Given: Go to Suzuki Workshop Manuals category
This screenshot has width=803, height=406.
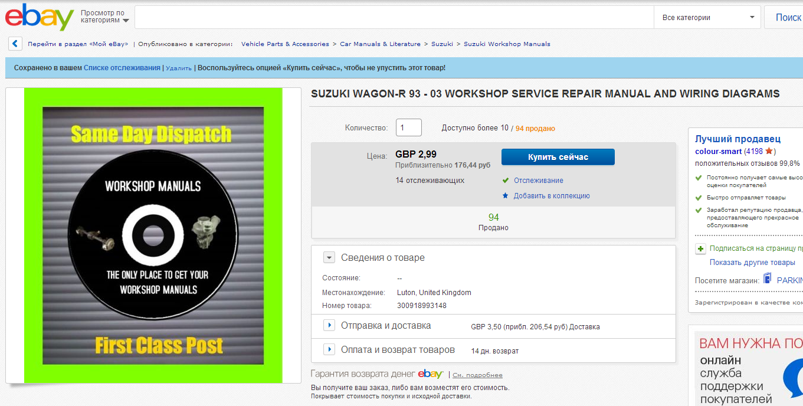Looking at the screenshot, I should pos(506,44).
